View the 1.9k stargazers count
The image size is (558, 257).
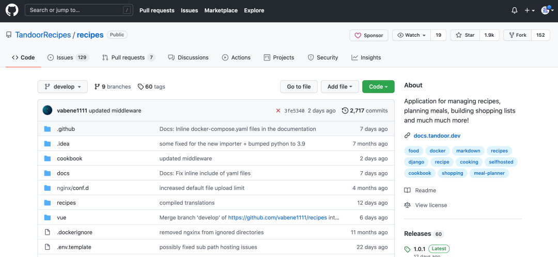489,35
